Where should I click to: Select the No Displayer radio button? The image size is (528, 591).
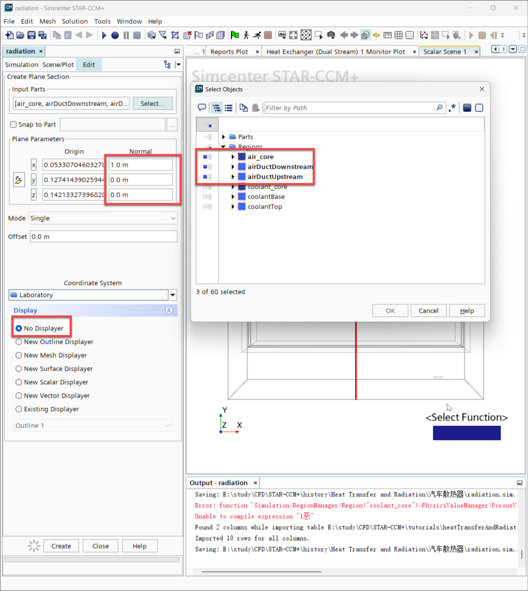click(x=19, y=328)
